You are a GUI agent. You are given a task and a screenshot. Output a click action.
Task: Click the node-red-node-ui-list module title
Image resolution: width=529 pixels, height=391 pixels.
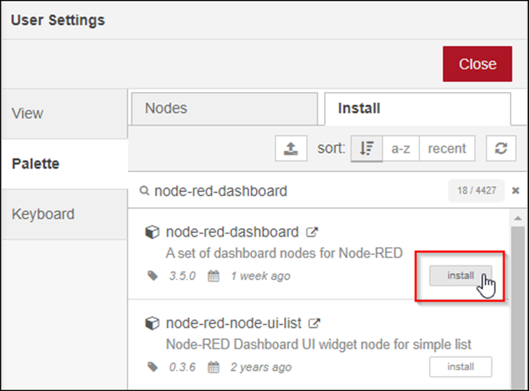coord(234,323)
